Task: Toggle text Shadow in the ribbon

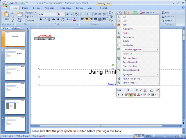Action: 58,19
